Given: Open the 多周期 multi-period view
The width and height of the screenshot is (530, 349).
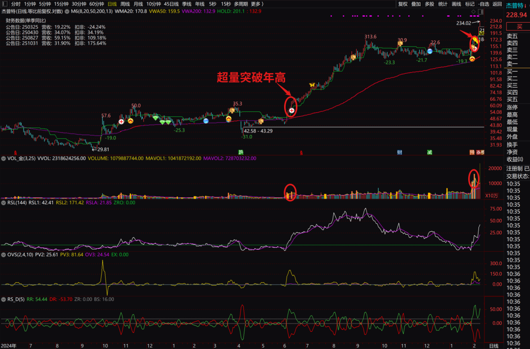Looking at the screenshot, I should click(x=240, y=4).
